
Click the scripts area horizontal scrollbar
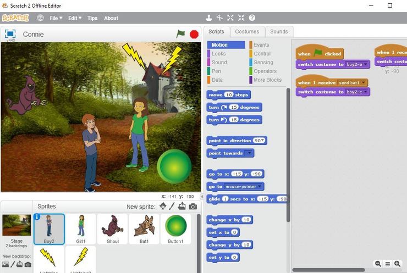coord(328,270)
